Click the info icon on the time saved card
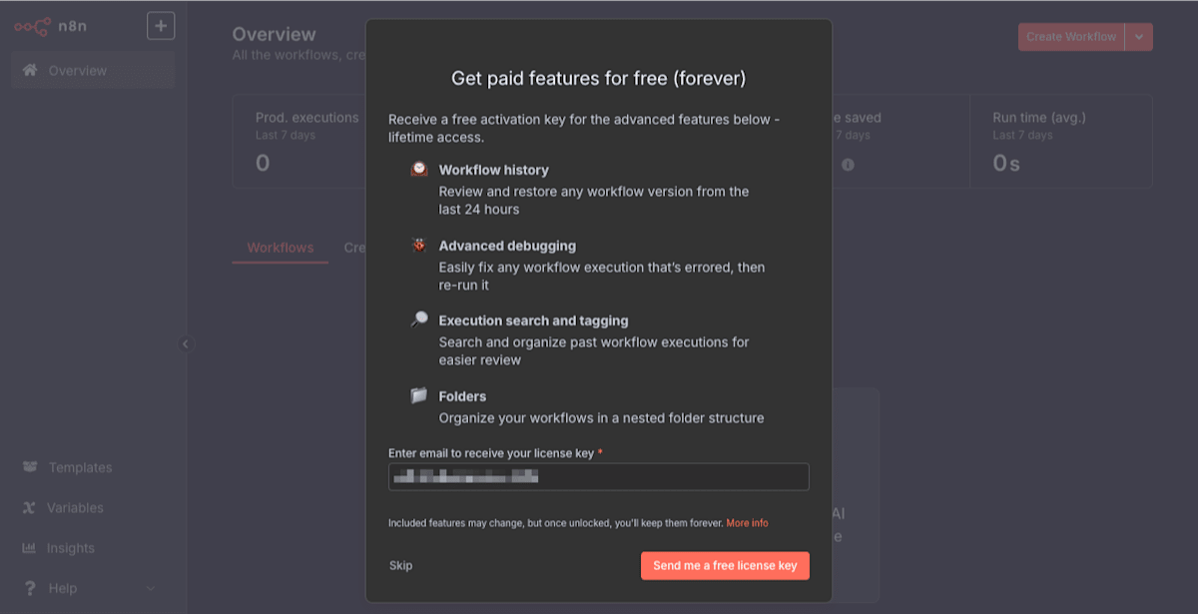The height and width of the screenshot is (614, 1198). (x=848, y=165)
